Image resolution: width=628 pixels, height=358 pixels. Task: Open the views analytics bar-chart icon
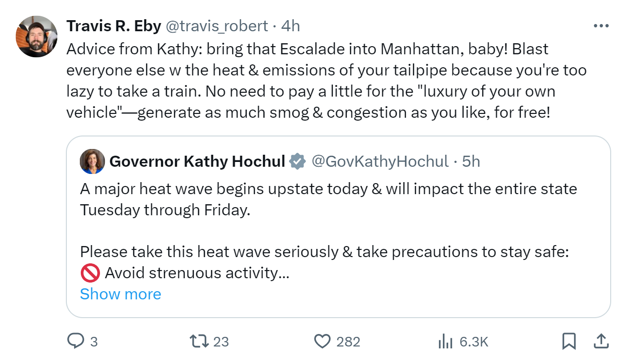coord(445,341)
